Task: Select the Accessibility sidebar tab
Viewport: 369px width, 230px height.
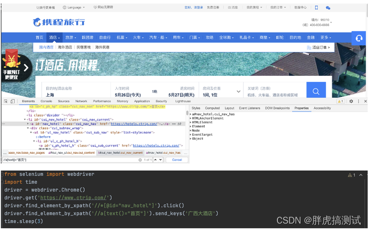Action: pyautogui.click(x=322, y=108)
